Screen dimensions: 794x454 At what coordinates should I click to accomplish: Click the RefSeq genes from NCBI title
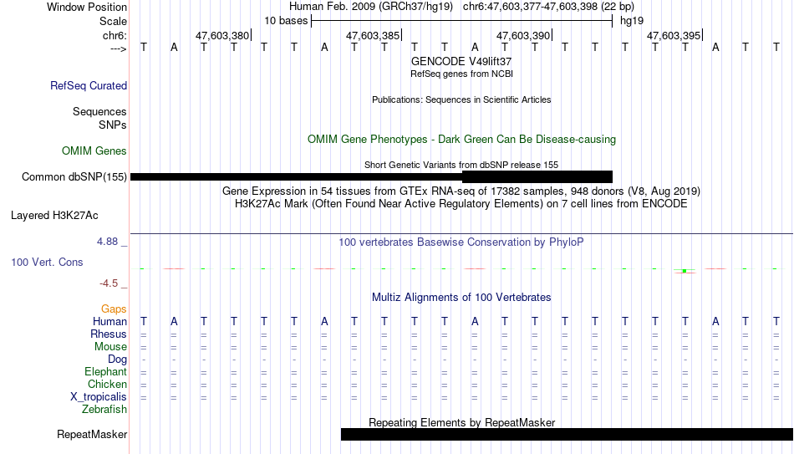[x=461, y=74]
